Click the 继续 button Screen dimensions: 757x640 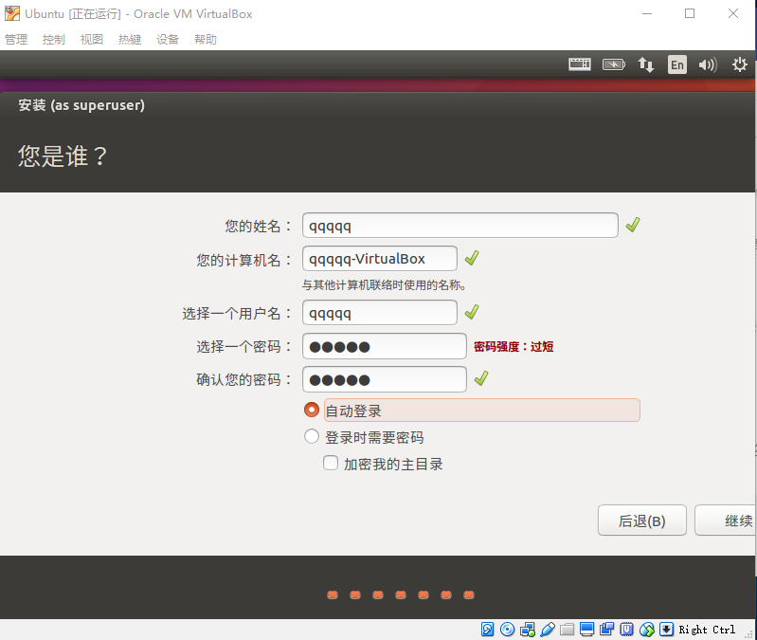pos(725,521)
